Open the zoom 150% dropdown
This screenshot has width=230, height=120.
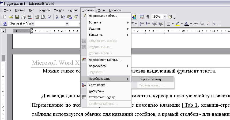click(x=165, y=17)
